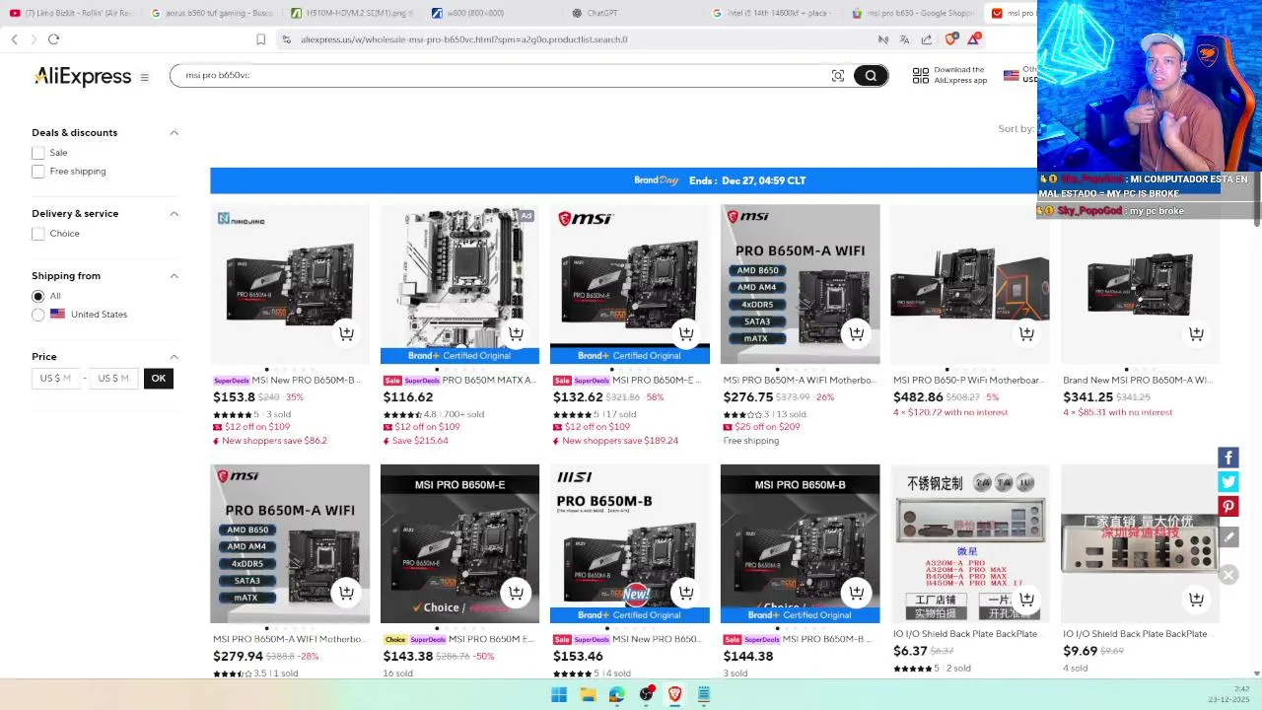Viewport: 1262px width, 710px height.
Task: Open the white PRO B650M MATX product image
Action: point(459,285)
